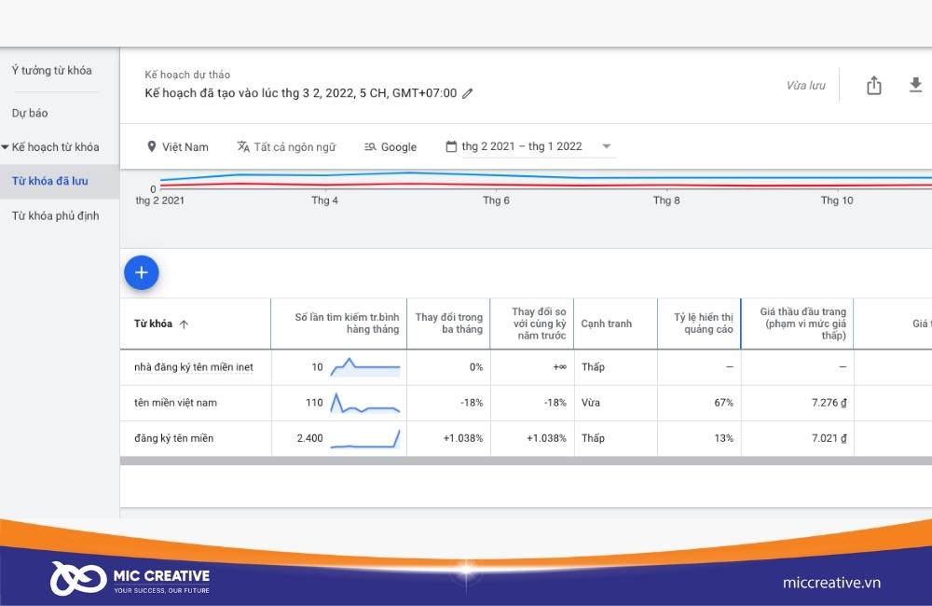Open Ý tưởng từ khóa in sidebar

coord(51,70)
